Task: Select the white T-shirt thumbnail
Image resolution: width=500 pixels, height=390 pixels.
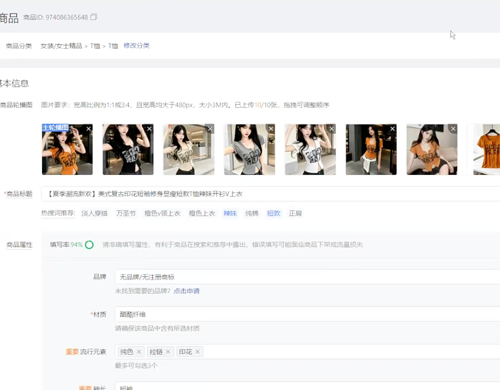Action: pos(310,150)
